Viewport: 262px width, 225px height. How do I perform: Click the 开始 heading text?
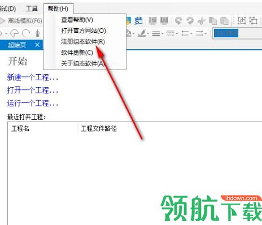point(18,61)
